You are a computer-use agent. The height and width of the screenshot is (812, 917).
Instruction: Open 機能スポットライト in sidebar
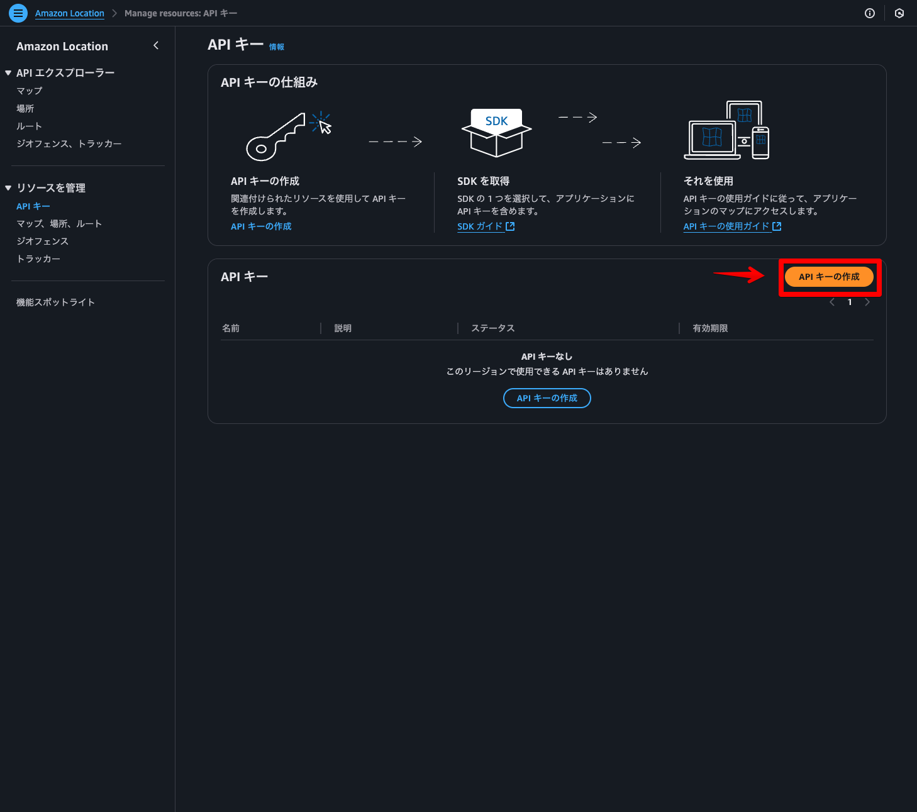click(x=55, y=303)
